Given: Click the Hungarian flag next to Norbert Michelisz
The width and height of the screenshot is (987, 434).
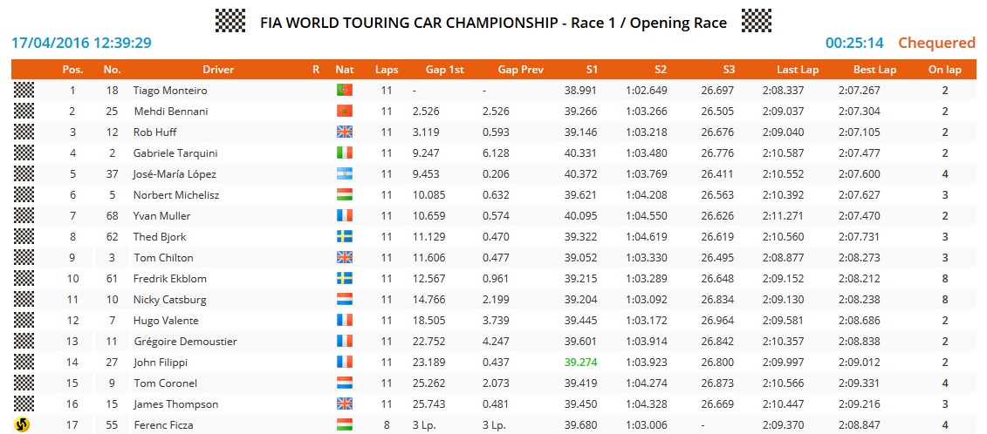Looking at the screenshot, I should pos(344,195).
